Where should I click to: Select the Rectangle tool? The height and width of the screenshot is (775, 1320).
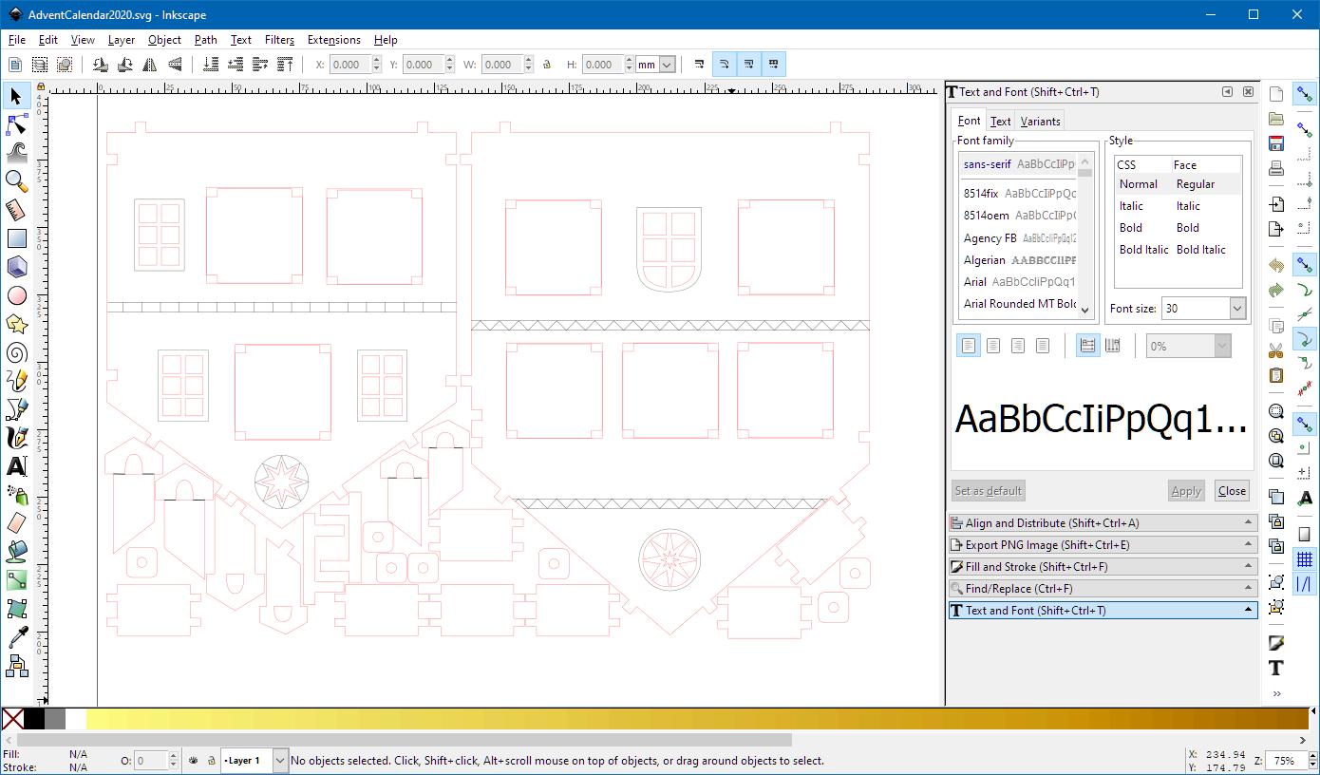coord(16,238)
